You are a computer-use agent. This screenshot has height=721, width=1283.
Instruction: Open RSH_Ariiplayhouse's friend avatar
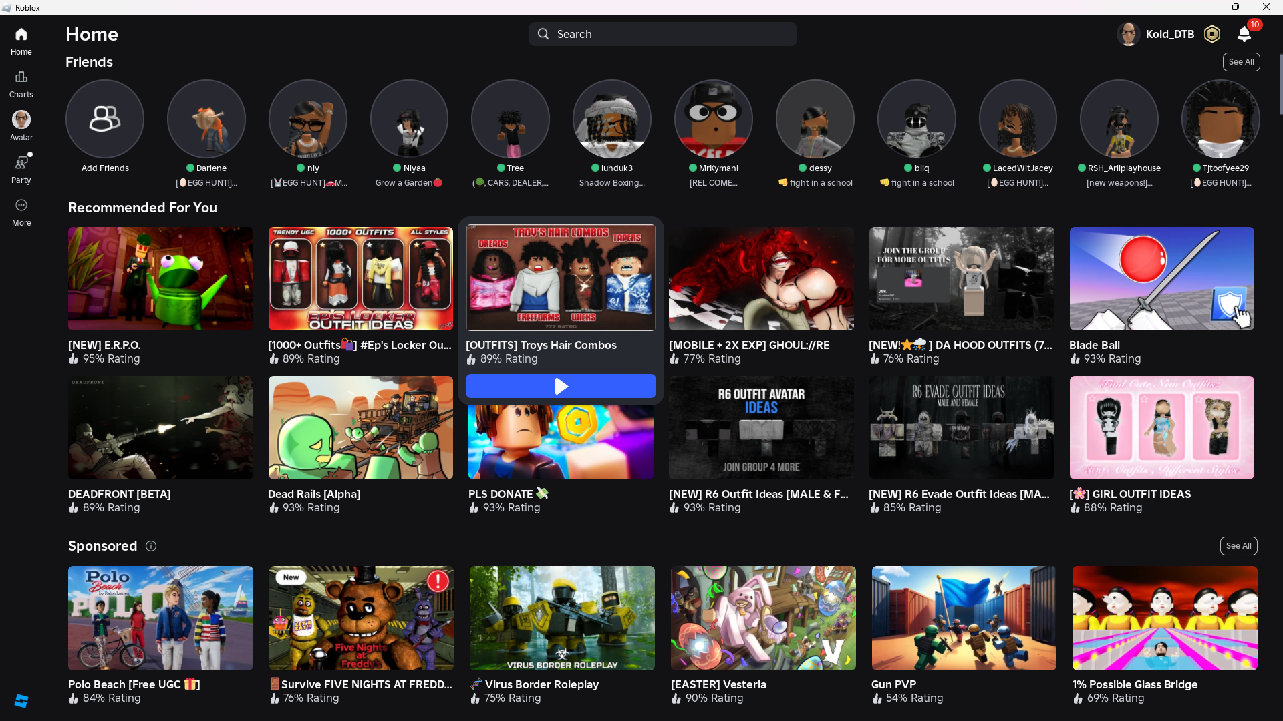click(x=1119, y=119)
